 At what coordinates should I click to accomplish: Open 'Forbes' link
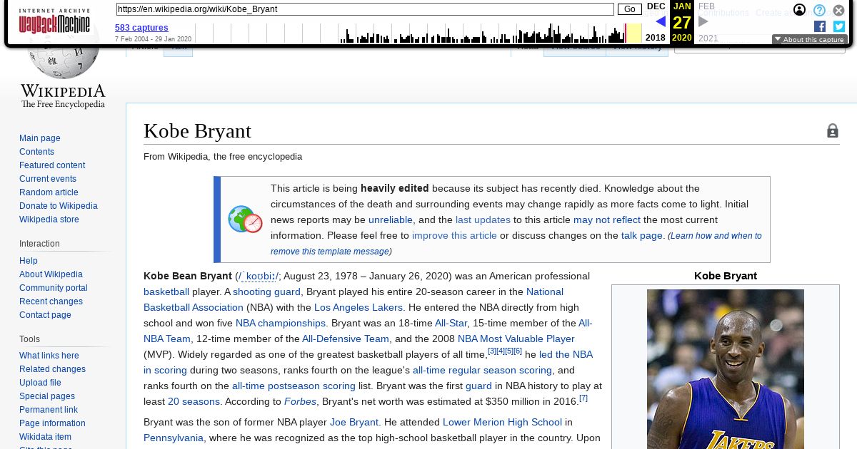click(x=300, y=401)
